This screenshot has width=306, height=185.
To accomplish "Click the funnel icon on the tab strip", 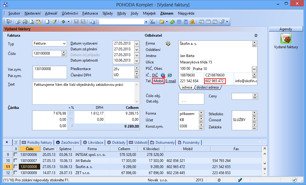I will (16, 143).
